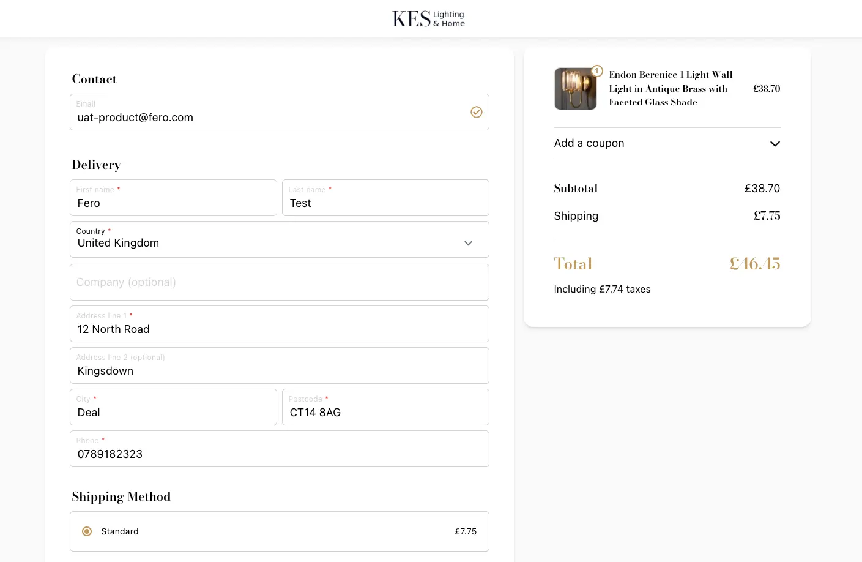Click the Phone field with 0789182323
The height and width of the screenshot is (562, 862).
tap(280, 449)
